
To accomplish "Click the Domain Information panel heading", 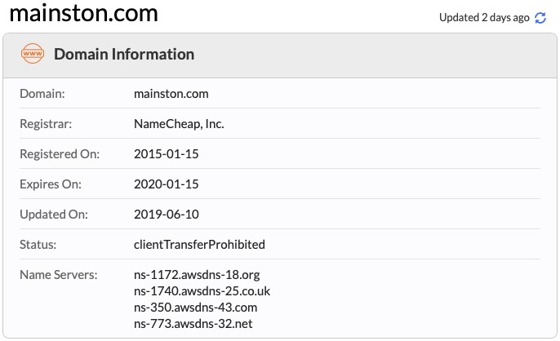I will click(x=124, y=55).
